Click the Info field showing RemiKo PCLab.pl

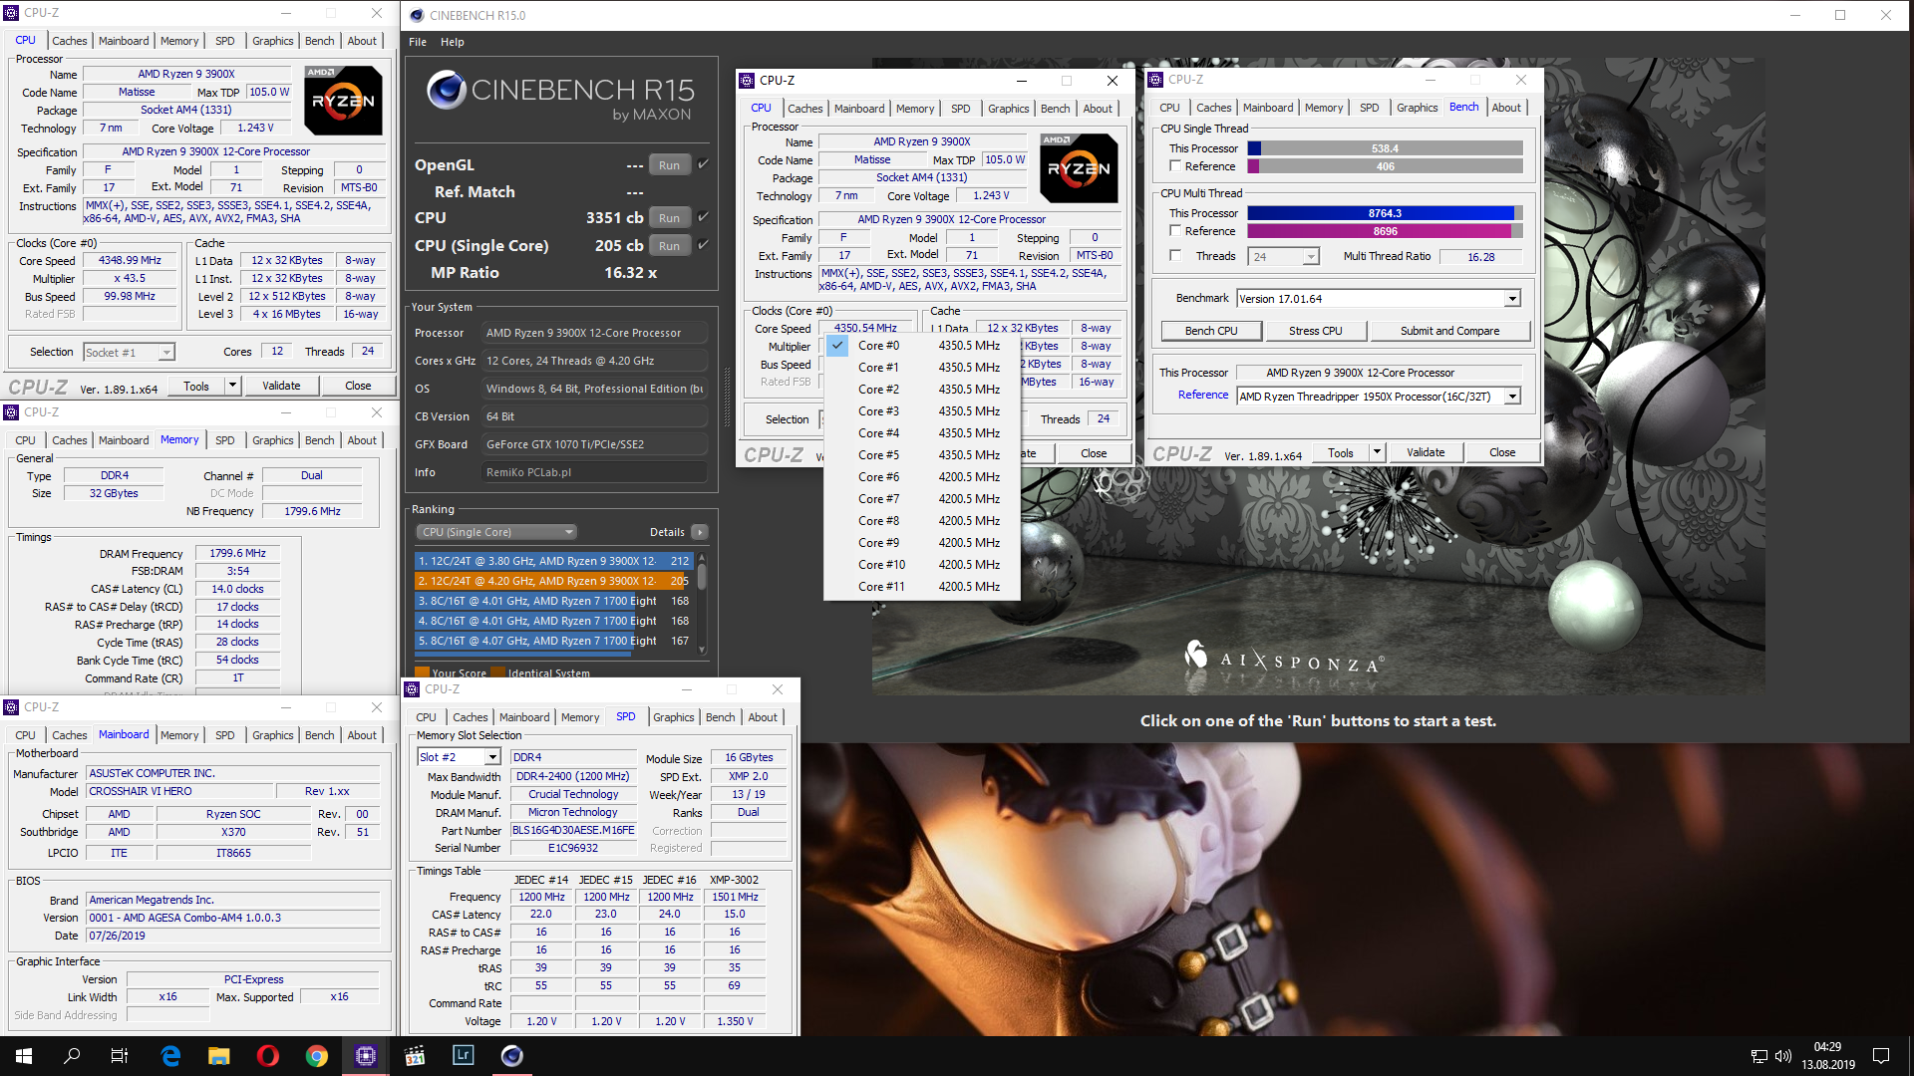594,472
